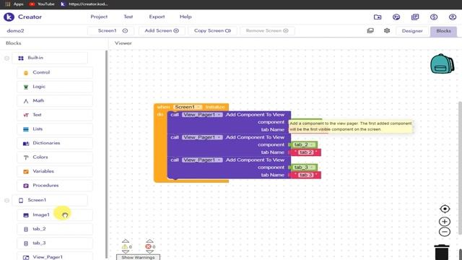Open the palette icon in header
Screen dimensions: 462x260
[396, 17]
